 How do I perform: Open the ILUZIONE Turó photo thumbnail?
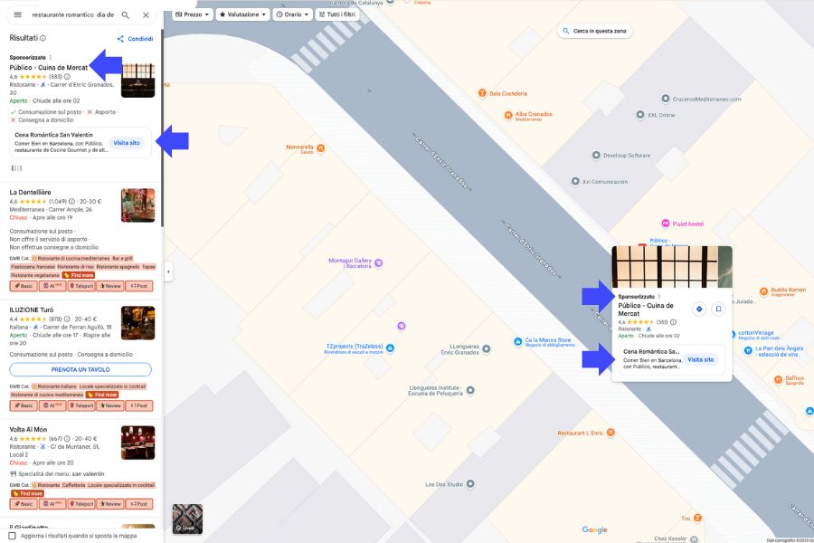(138, 323)
